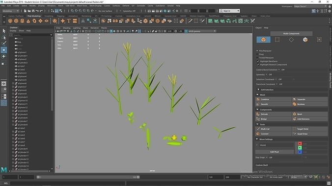Click the Bevel icon in Modeling Toolkit
Image resolution: width=332 pixels, height=186 pixels.
[x=294, y=114]
